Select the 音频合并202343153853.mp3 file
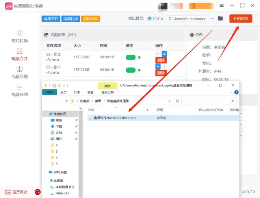Screen dimensions: 260x198 point(114,118)
